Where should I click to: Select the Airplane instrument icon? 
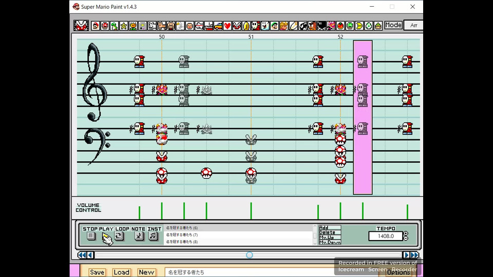pyautogui.click(x=199, y=26)
